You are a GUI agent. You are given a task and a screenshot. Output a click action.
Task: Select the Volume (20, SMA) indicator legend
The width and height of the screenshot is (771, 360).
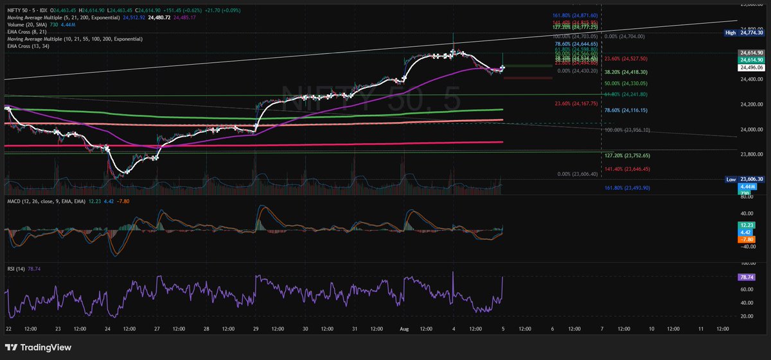[27, 24]
